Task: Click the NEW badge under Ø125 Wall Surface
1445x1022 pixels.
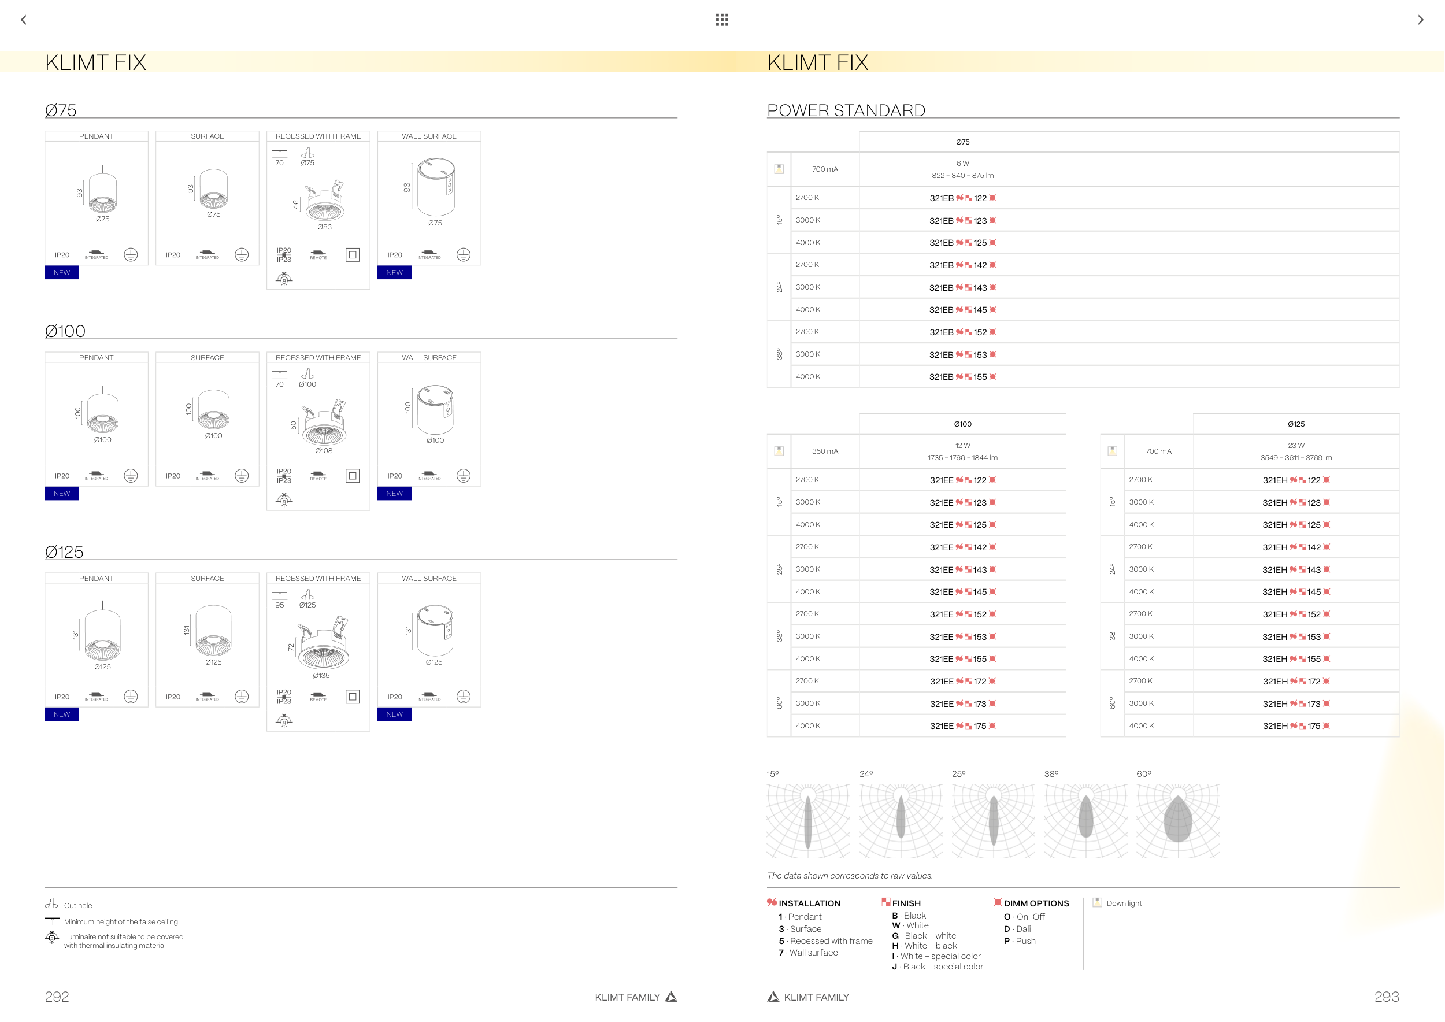Action: (394, 714)
